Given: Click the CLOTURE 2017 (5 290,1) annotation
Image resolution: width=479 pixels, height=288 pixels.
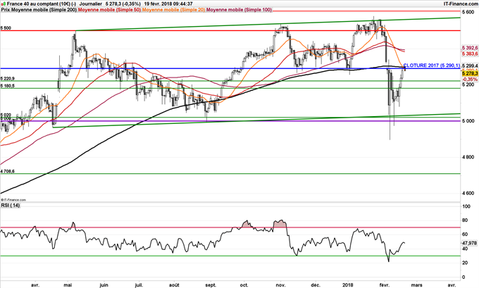Looking at the screenshot, I should point(432,65).
